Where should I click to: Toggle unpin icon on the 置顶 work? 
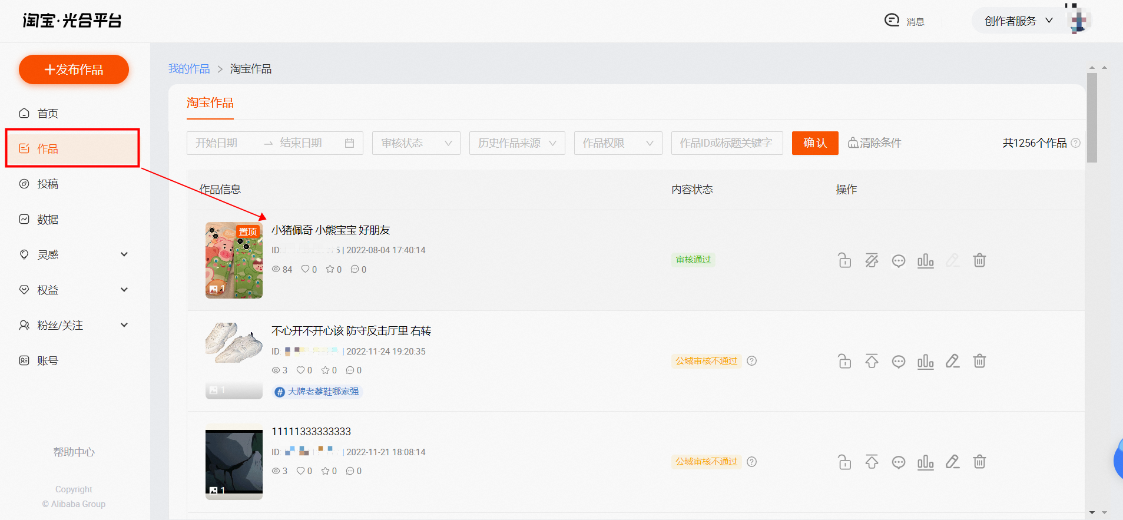pos(872,260)
